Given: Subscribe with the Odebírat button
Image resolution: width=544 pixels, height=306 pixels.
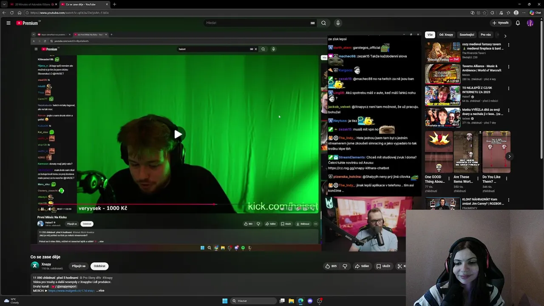Looking at the screenshot, I should [99, 266].
